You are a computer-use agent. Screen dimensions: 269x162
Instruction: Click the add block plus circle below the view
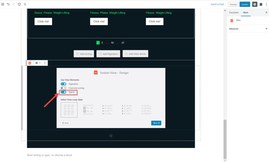tap(111, 136)
